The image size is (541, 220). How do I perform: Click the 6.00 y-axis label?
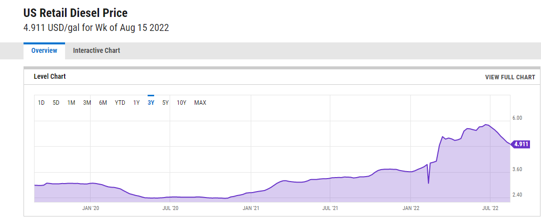(517, 118)
